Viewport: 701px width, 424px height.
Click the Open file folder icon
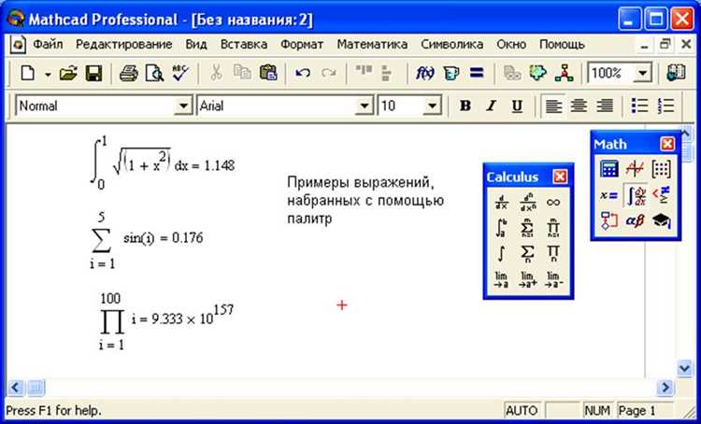click(x=68, y=74)
